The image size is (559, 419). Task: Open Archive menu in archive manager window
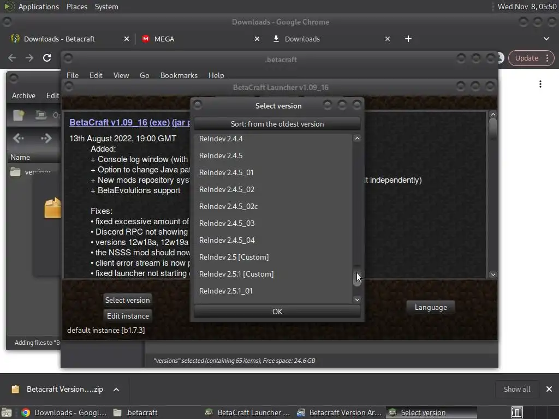(x=23, y=95)
